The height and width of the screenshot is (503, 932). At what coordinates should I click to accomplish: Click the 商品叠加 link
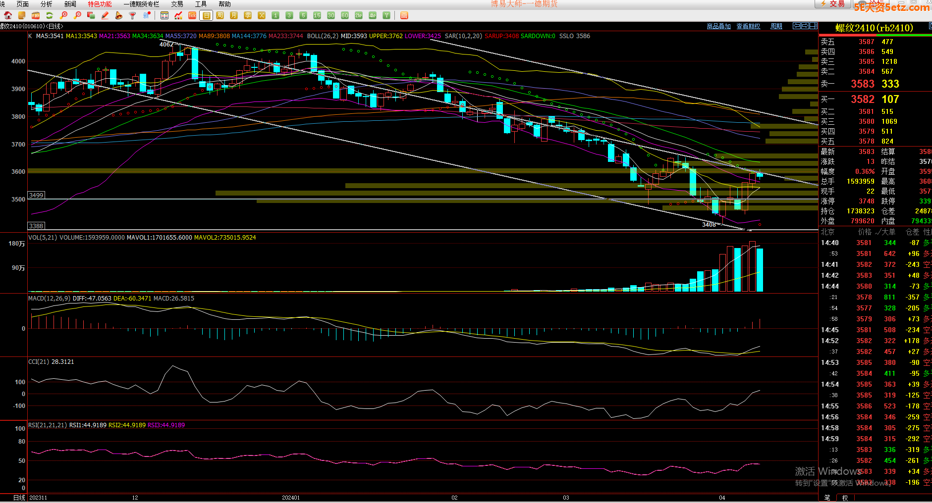click(x=718, y=26)
